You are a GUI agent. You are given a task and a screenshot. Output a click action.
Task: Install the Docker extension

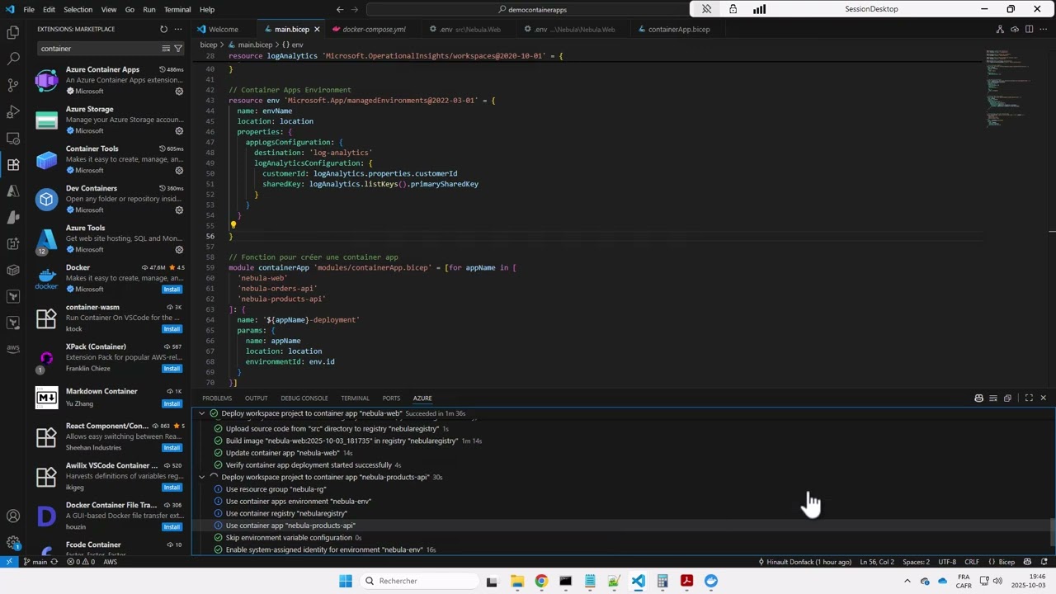[x=172, y=290]
